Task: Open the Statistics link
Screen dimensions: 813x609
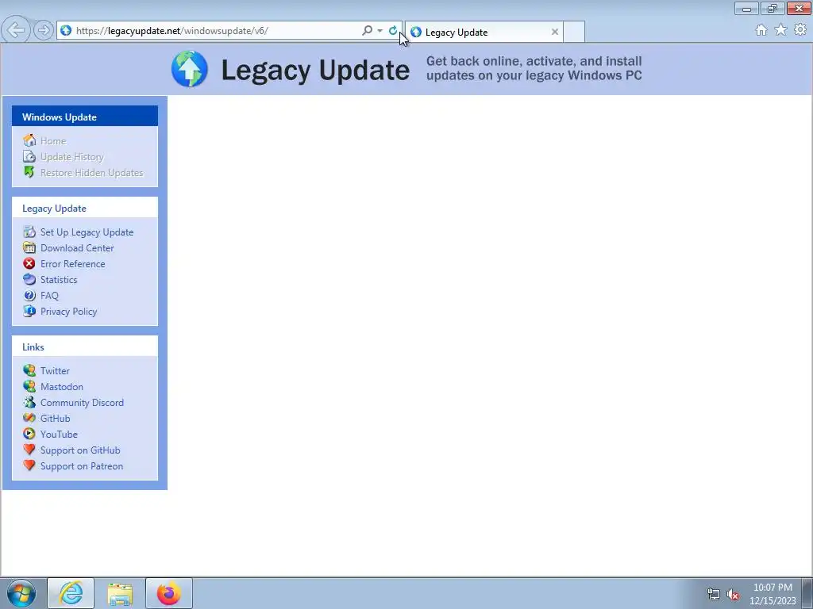Action: (x=59, y=280)
